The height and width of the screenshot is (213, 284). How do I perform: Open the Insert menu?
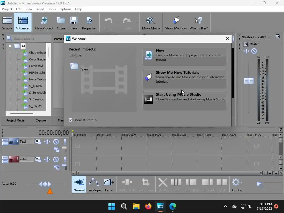[x=40, y=9]
